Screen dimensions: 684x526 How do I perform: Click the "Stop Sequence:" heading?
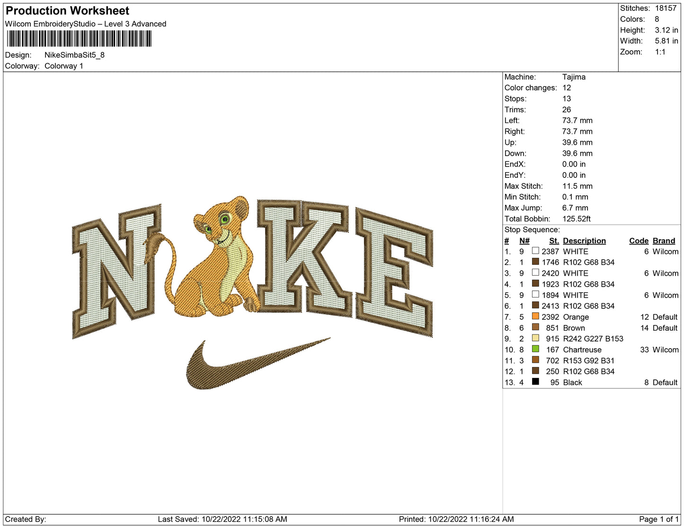pos(532,230)
